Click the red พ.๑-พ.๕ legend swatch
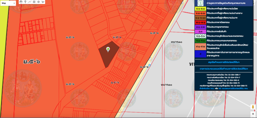Image resolution: width=257 pixels, height=118 pixels. [200, 22]
